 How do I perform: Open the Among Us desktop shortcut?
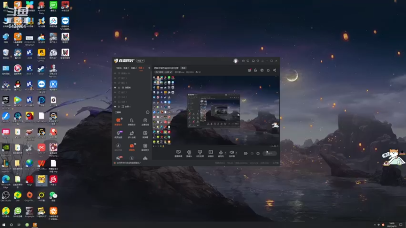pyautogui.click(x=29, y=118)
